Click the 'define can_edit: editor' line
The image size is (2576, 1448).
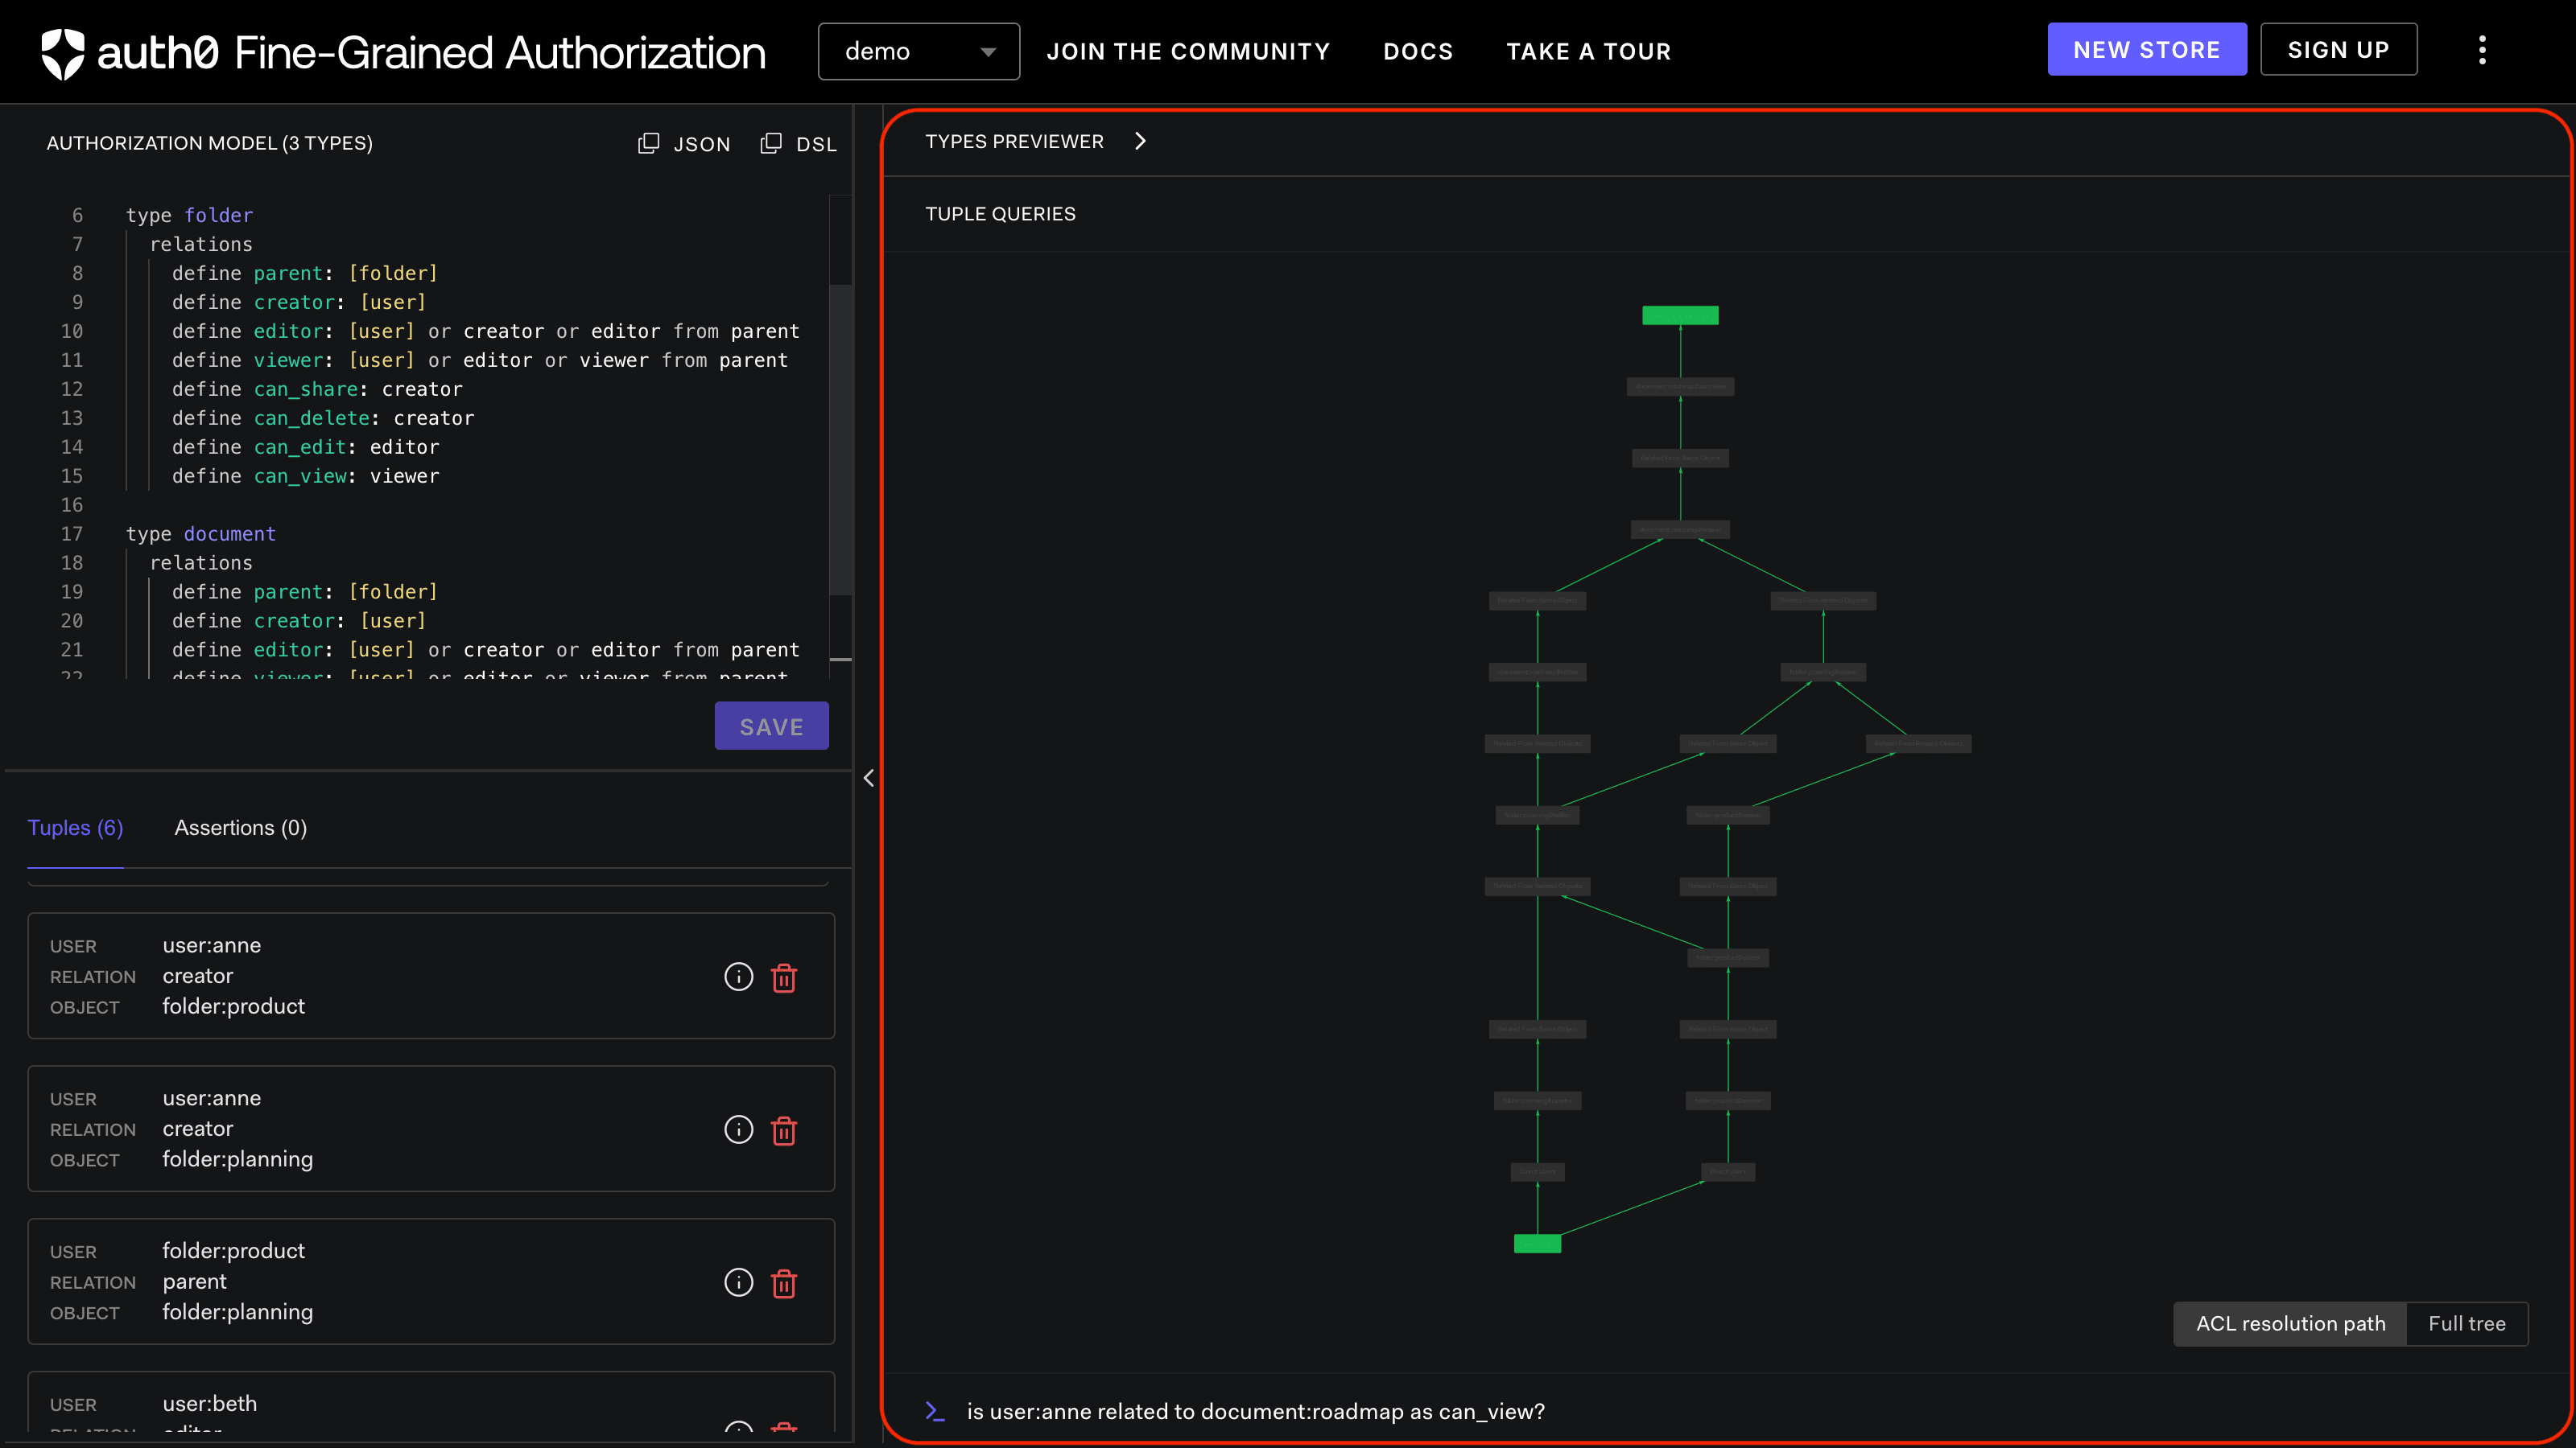point(305,446)
